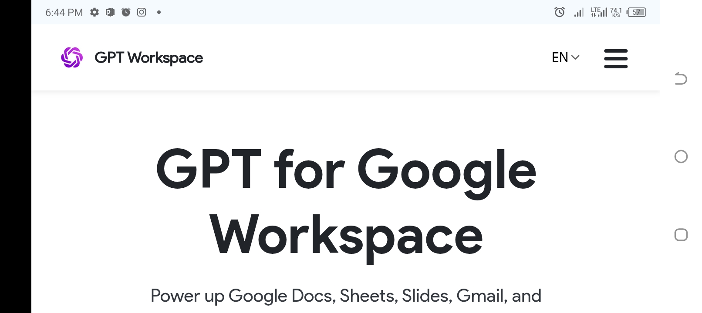Expand the EN language dropdown

(x=565, y=57)
